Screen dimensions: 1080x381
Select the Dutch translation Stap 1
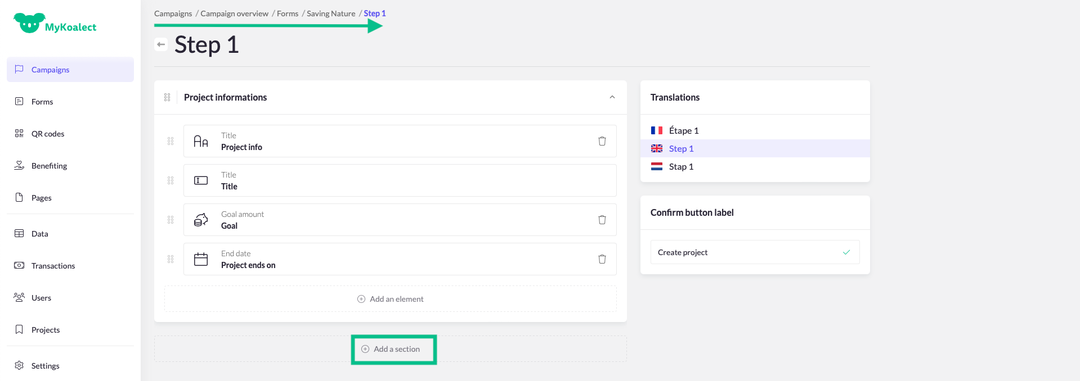681,166
